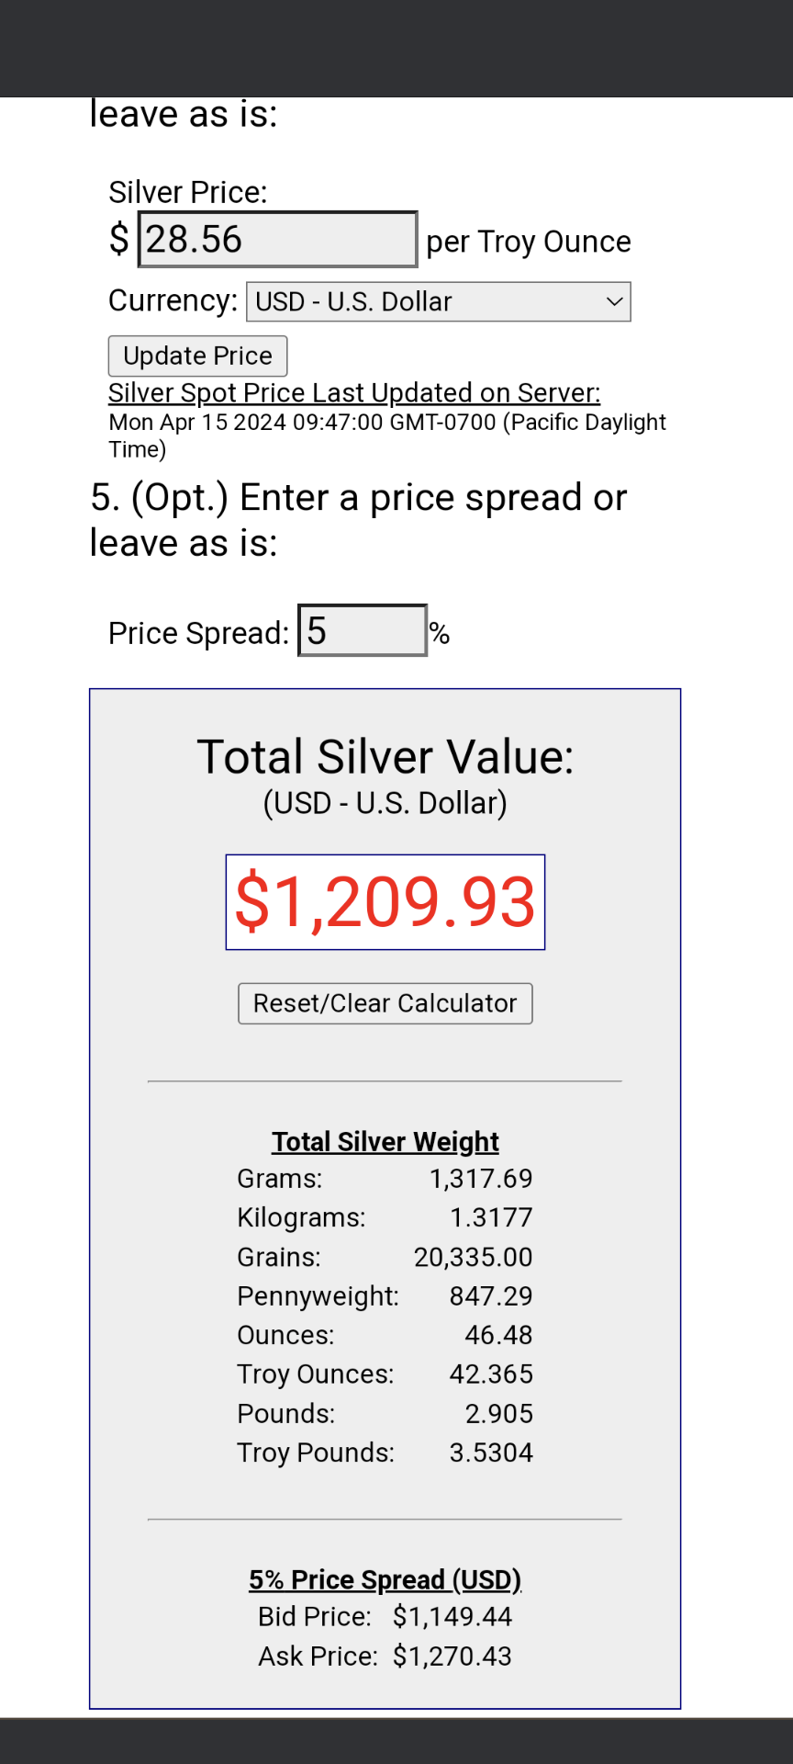The width and height of the screenshot is (793, 1764).
Task: Click the Total Silver Weight heading
Action: 385,1142
